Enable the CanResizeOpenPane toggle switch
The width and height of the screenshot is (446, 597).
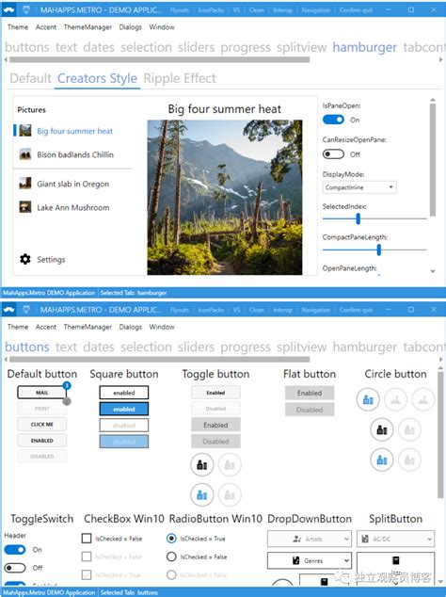[x=333, y=153]
